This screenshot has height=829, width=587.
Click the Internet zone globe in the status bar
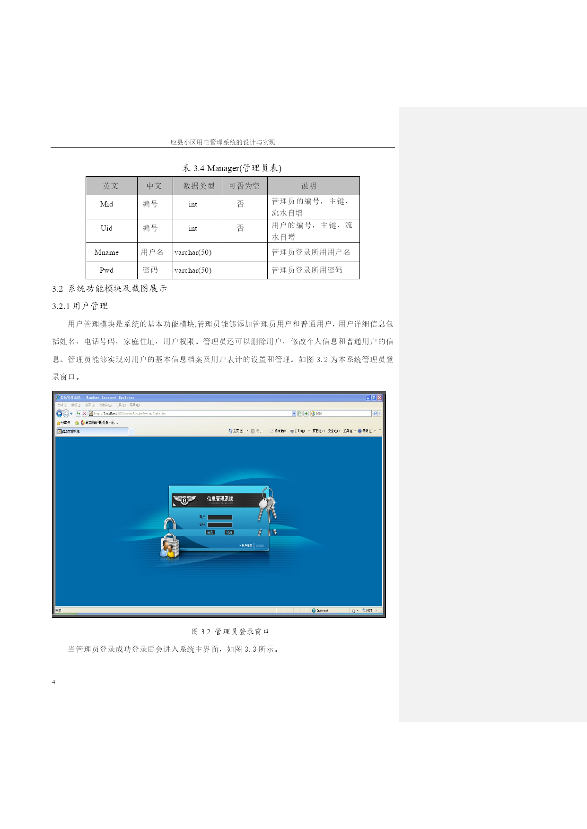314,611
